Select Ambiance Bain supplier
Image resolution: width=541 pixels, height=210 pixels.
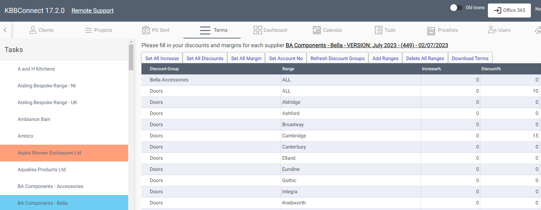coord(64,119)
